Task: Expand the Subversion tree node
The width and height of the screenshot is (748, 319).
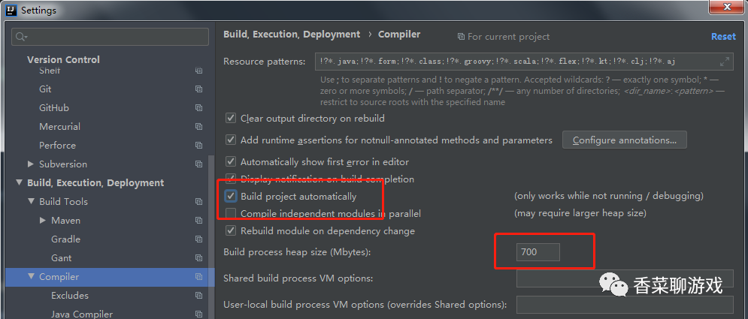Action: click(x=31, y=164)
